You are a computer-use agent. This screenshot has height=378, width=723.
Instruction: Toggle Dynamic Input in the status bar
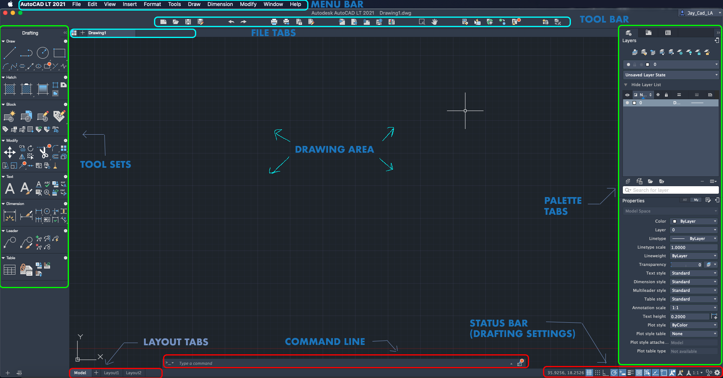[622, 373]
